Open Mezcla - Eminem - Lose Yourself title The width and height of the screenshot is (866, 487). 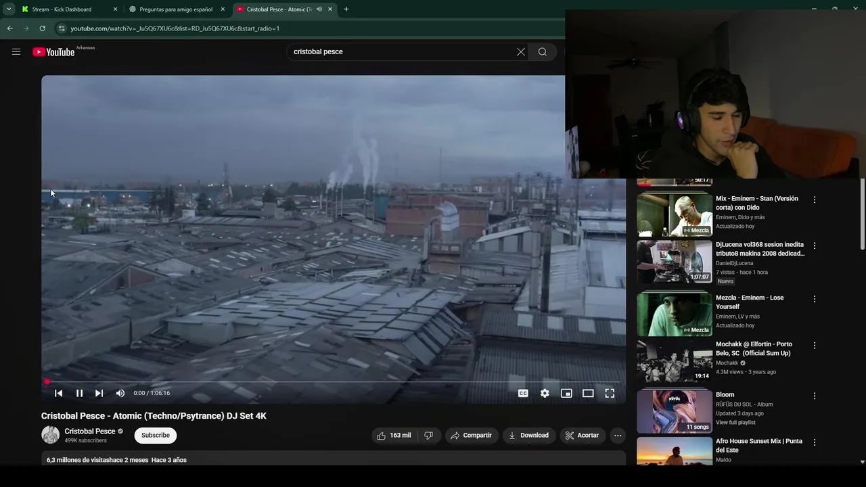tap(750, 302)
